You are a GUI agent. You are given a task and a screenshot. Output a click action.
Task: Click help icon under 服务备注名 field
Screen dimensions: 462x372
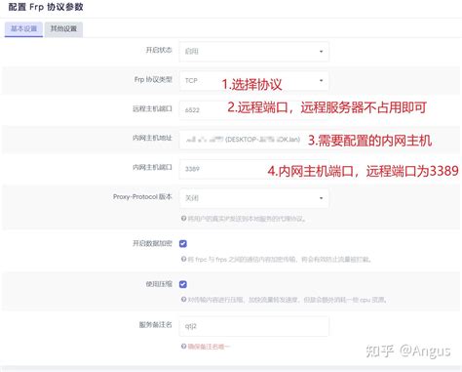[183, 347]
